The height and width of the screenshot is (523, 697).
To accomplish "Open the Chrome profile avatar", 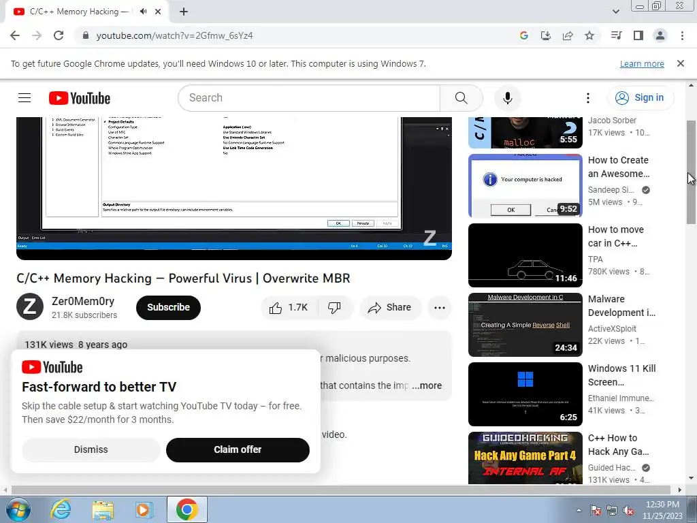I will tap(660, 35).
